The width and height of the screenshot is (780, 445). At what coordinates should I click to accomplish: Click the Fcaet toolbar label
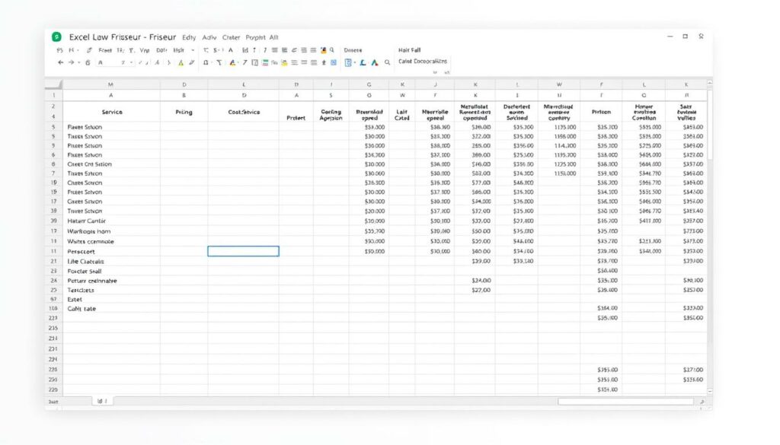(105, 50)
